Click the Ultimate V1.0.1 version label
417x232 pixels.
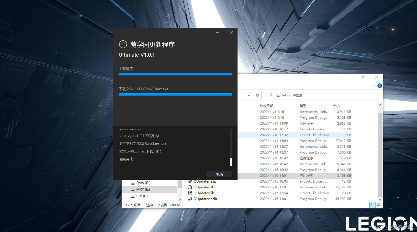[x=137, y=55]
